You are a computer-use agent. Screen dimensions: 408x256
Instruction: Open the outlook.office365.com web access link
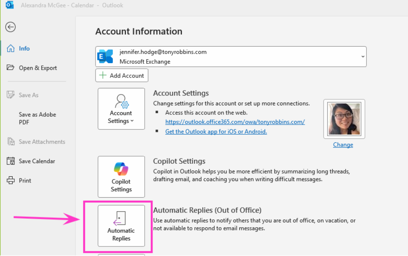click(x=235, y=122)
